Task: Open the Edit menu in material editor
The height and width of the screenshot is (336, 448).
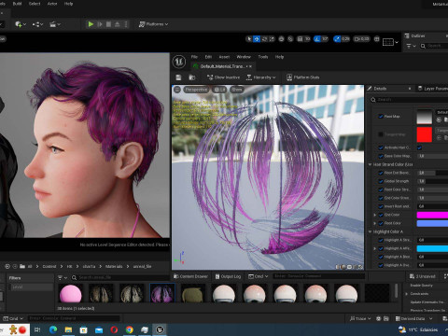Action: point(208,57)
